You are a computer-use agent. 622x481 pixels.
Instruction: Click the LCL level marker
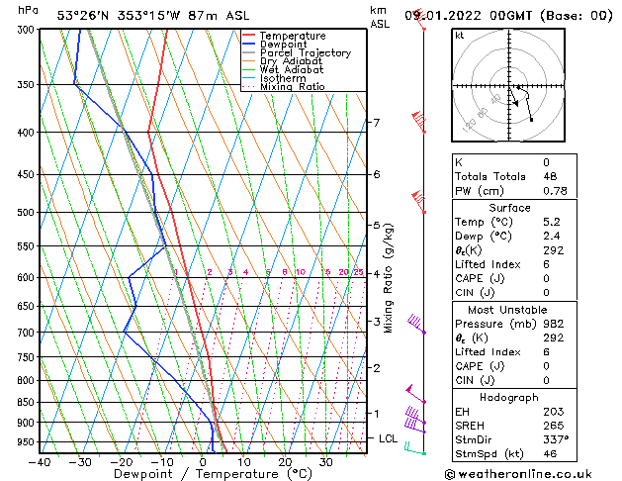[384, 437]
